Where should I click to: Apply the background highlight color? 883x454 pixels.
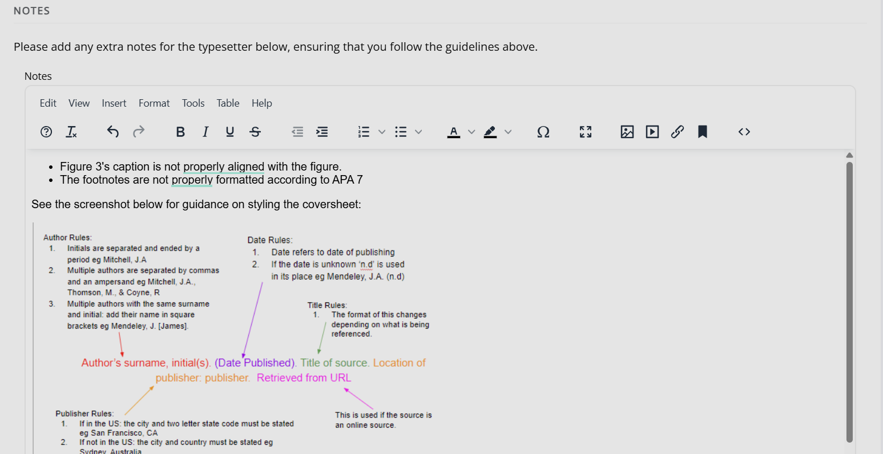pyautogui.click(x=490, y=132)
